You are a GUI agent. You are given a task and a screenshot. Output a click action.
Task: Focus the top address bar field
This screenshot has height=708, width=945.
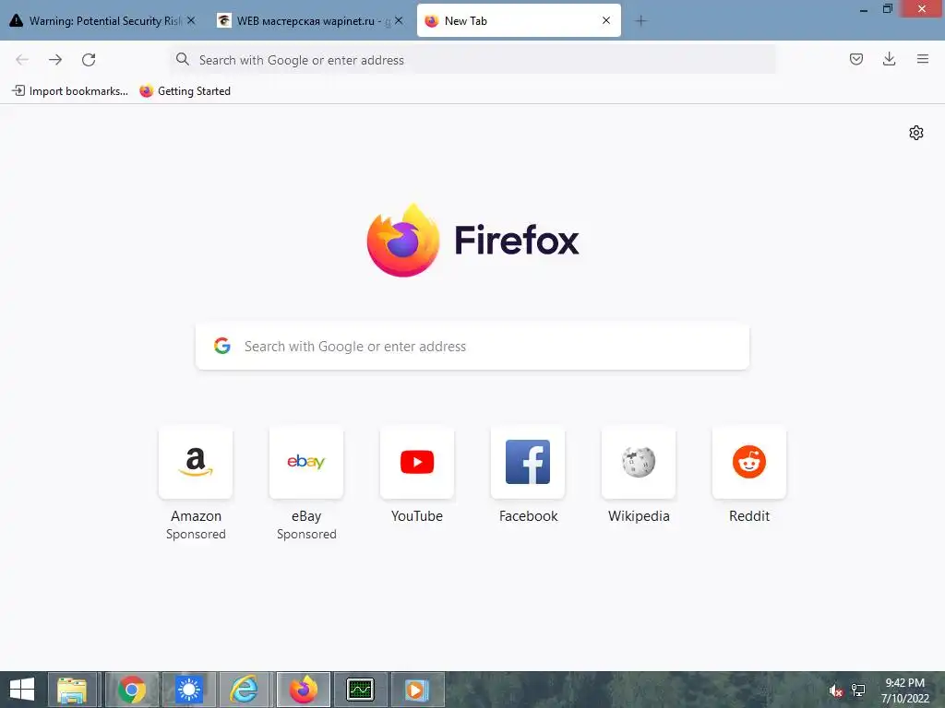(x=472, y=60)
